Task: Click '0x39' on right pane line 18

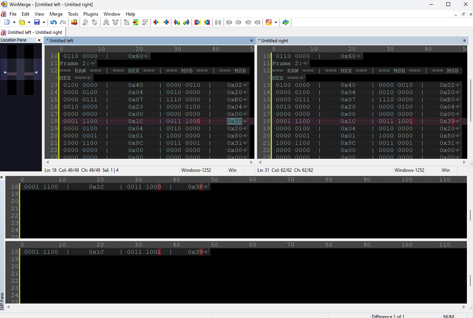Action: pyautogui.click(x=447, y=121)
